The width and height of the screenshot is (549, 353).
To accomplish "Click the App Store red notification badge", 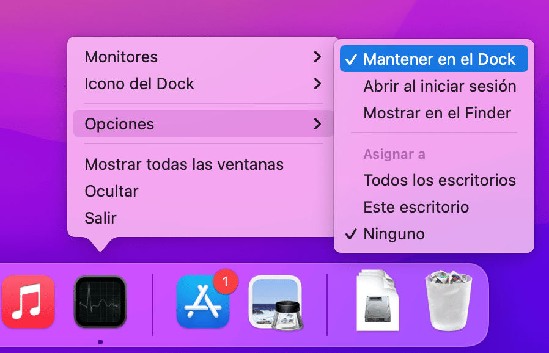I will (x=226, y=282).
